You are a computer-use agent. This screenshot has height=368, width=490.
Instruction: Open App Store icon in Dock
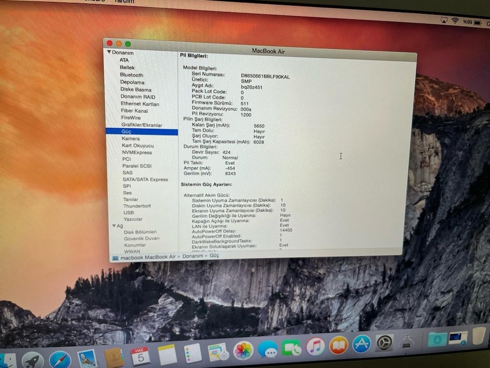362,344
